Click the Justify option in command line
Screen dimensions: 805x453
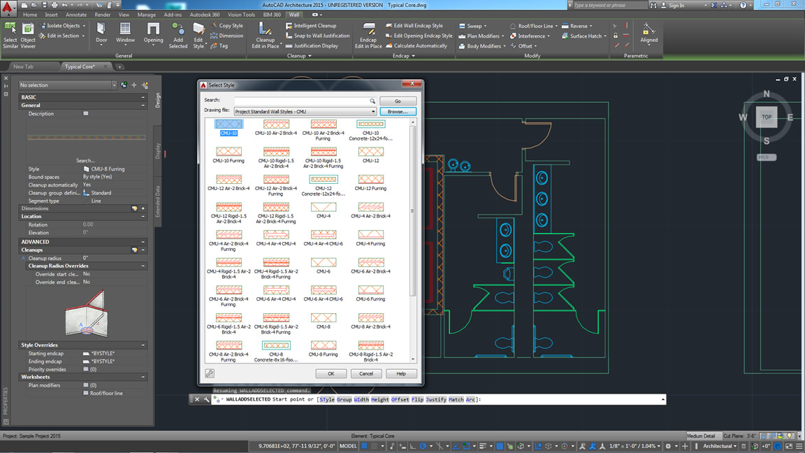[436, 399]
